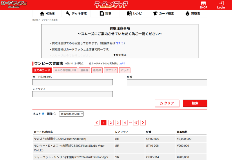232x160 pixels.
Task: Expand the notice with ▼全て見る
Action: pos(120,55)
